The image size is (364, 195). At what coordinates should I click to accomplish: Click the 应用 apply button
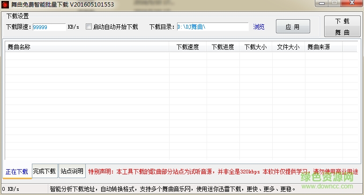[293, 27]
